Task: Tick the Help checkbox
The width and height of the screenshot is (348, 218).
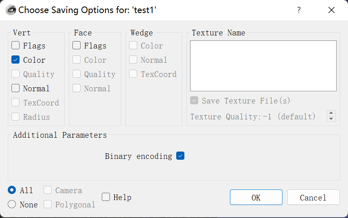Action: [106, 197]
